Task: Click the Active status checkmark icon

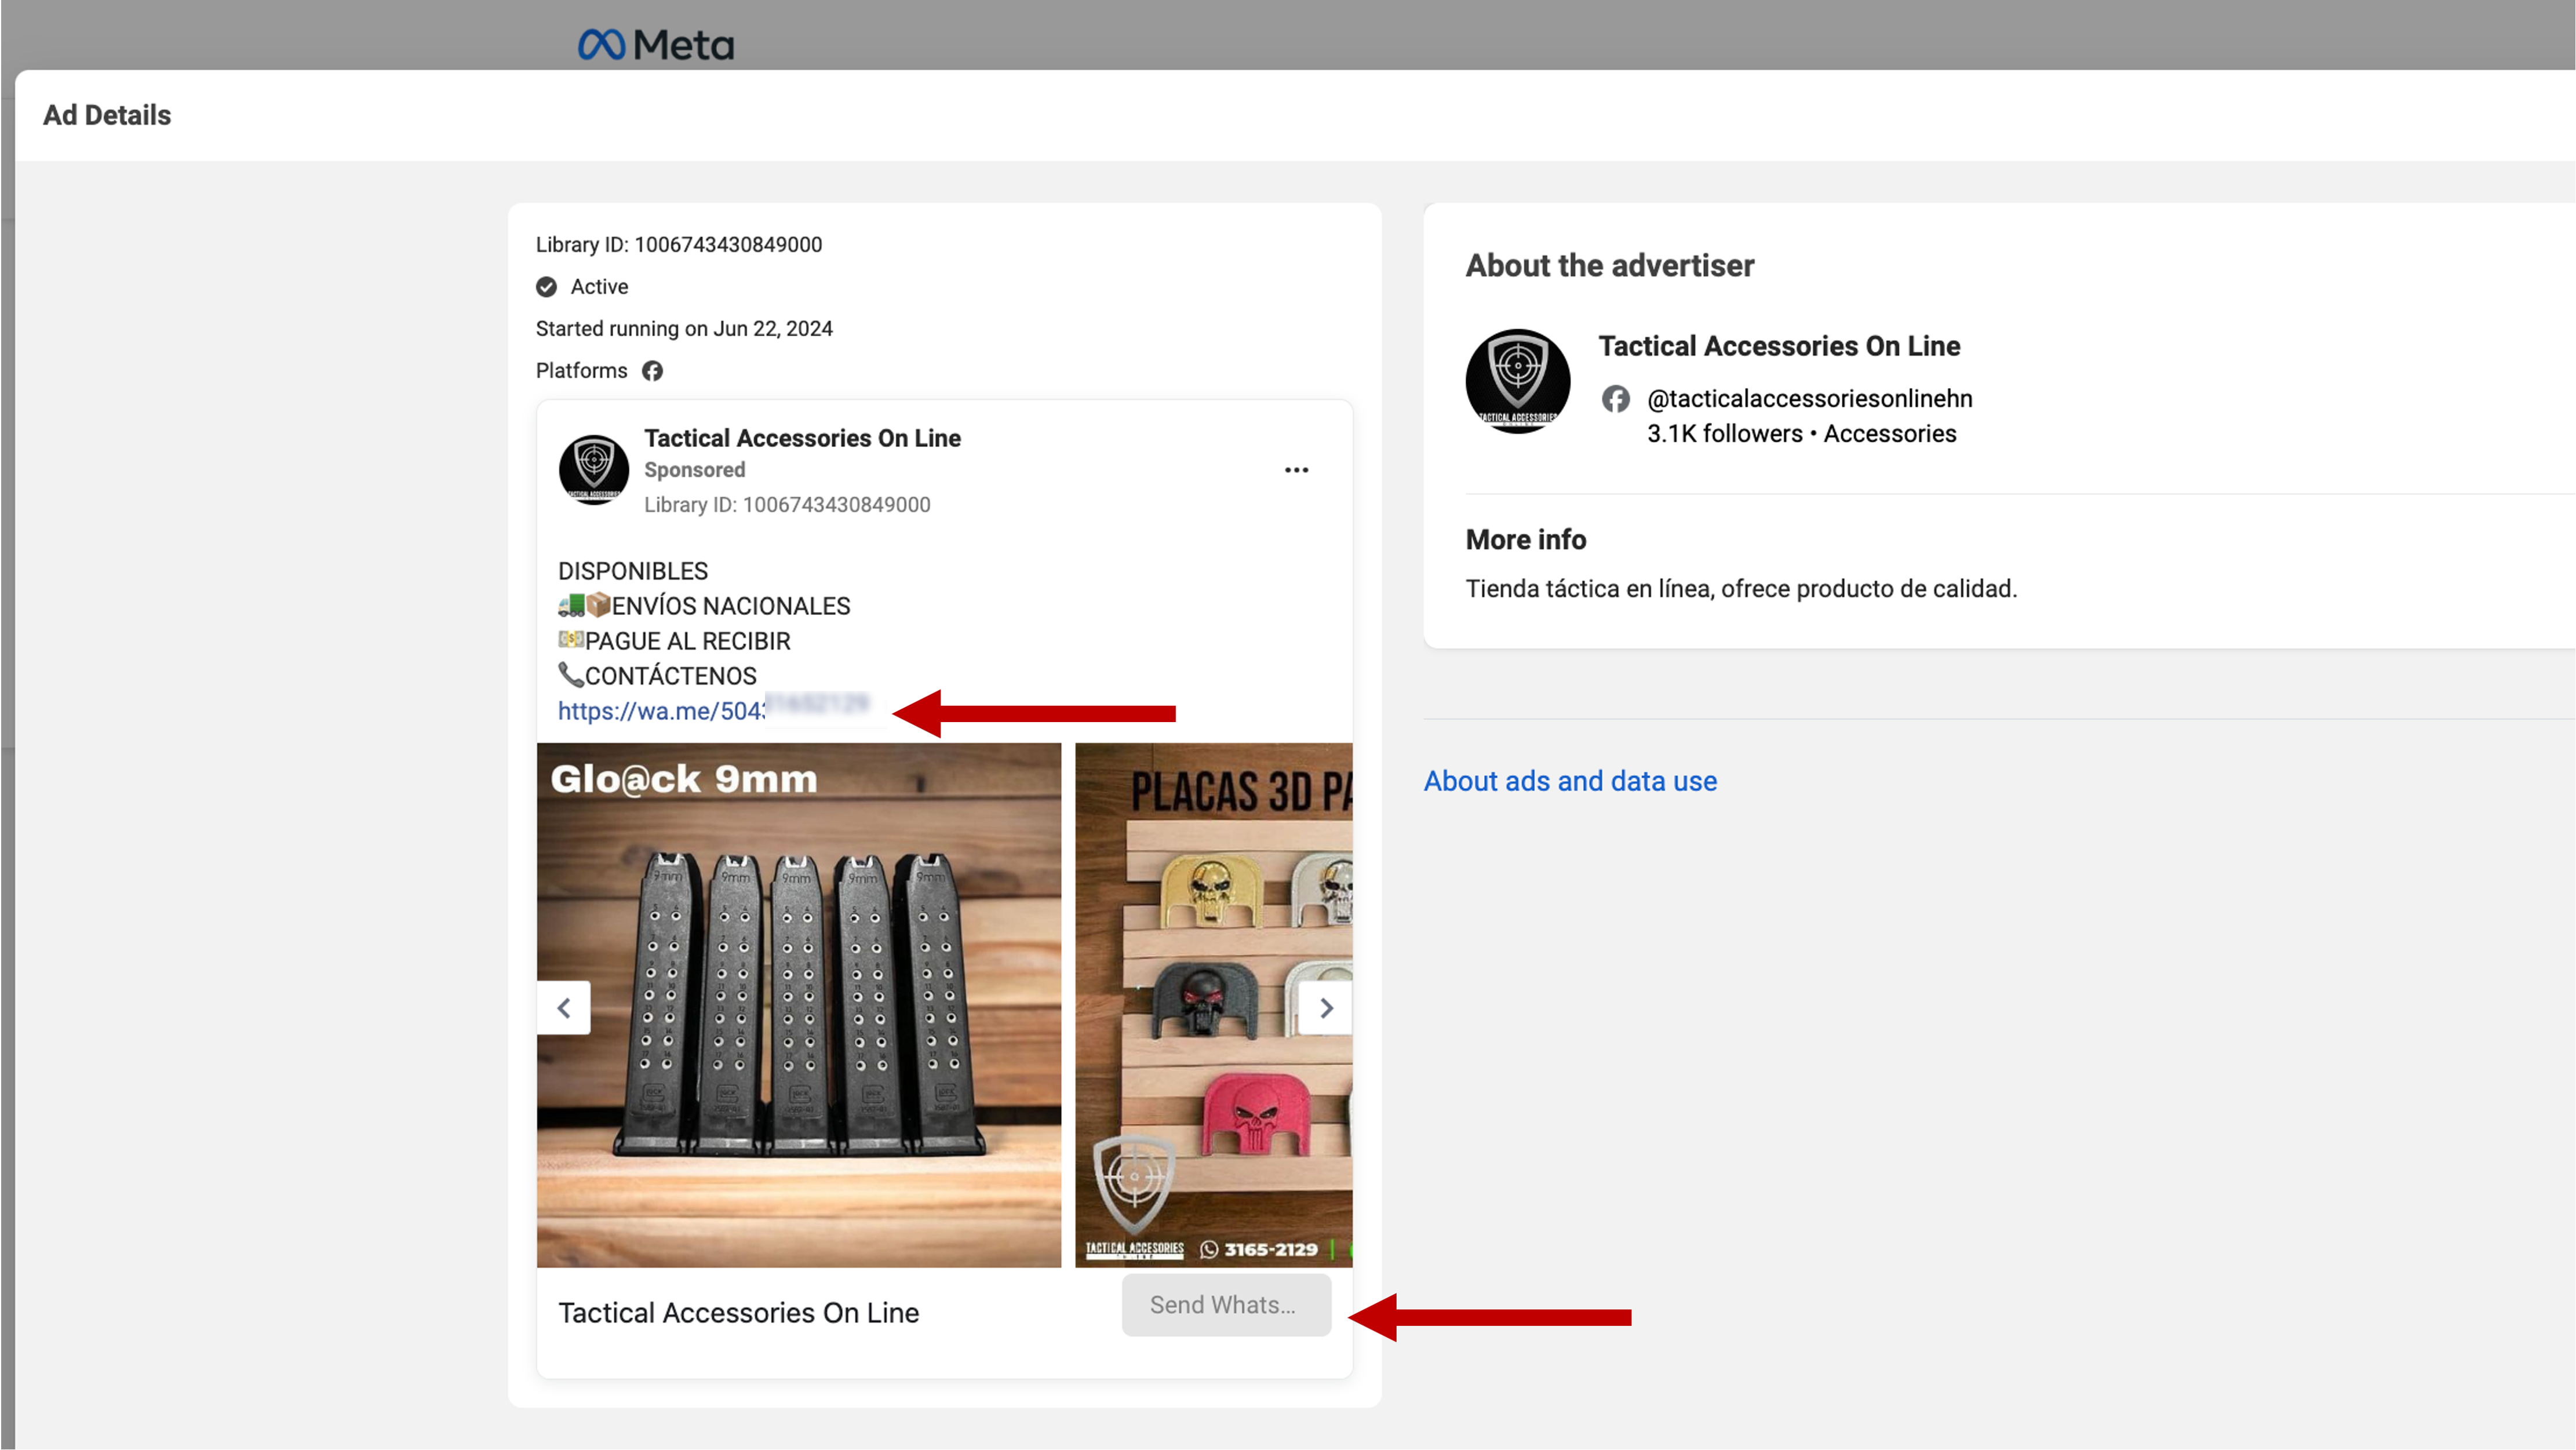Action: (x=546, y=287)
